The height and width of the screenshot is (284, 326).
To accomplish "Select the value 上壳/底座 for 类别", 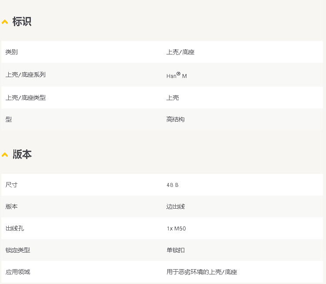I will (180, 52).
